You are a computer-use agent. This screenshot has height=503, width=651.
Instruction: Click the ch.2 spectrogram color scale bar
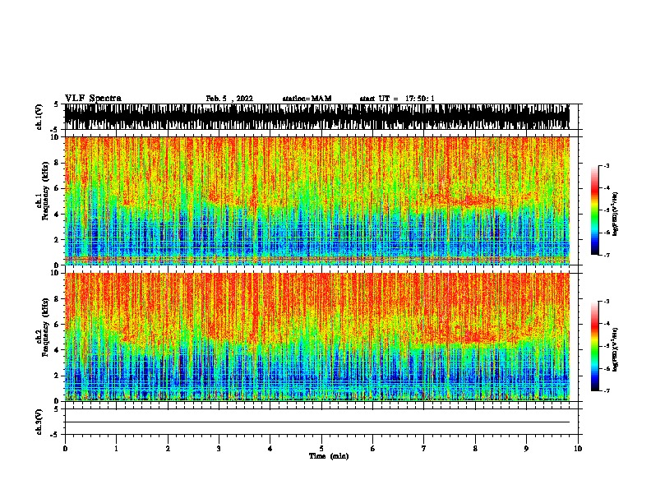tap(594, 346)
